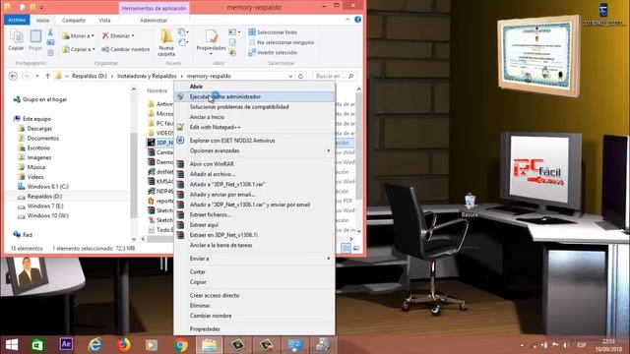
Task: Click the Windows Start button
Action: 12,345
